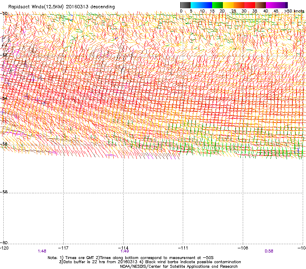Select the yellow 20-25 knots legend color
This screenshot has width=306, height=269.
coord(228,5)
